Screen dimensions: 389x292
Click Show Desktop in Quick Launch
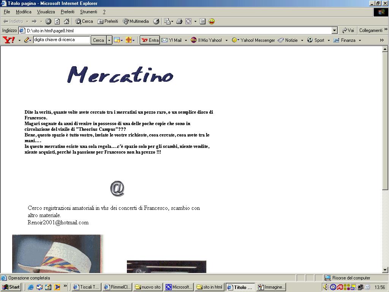pyautogui.click(x=48, y=287)
